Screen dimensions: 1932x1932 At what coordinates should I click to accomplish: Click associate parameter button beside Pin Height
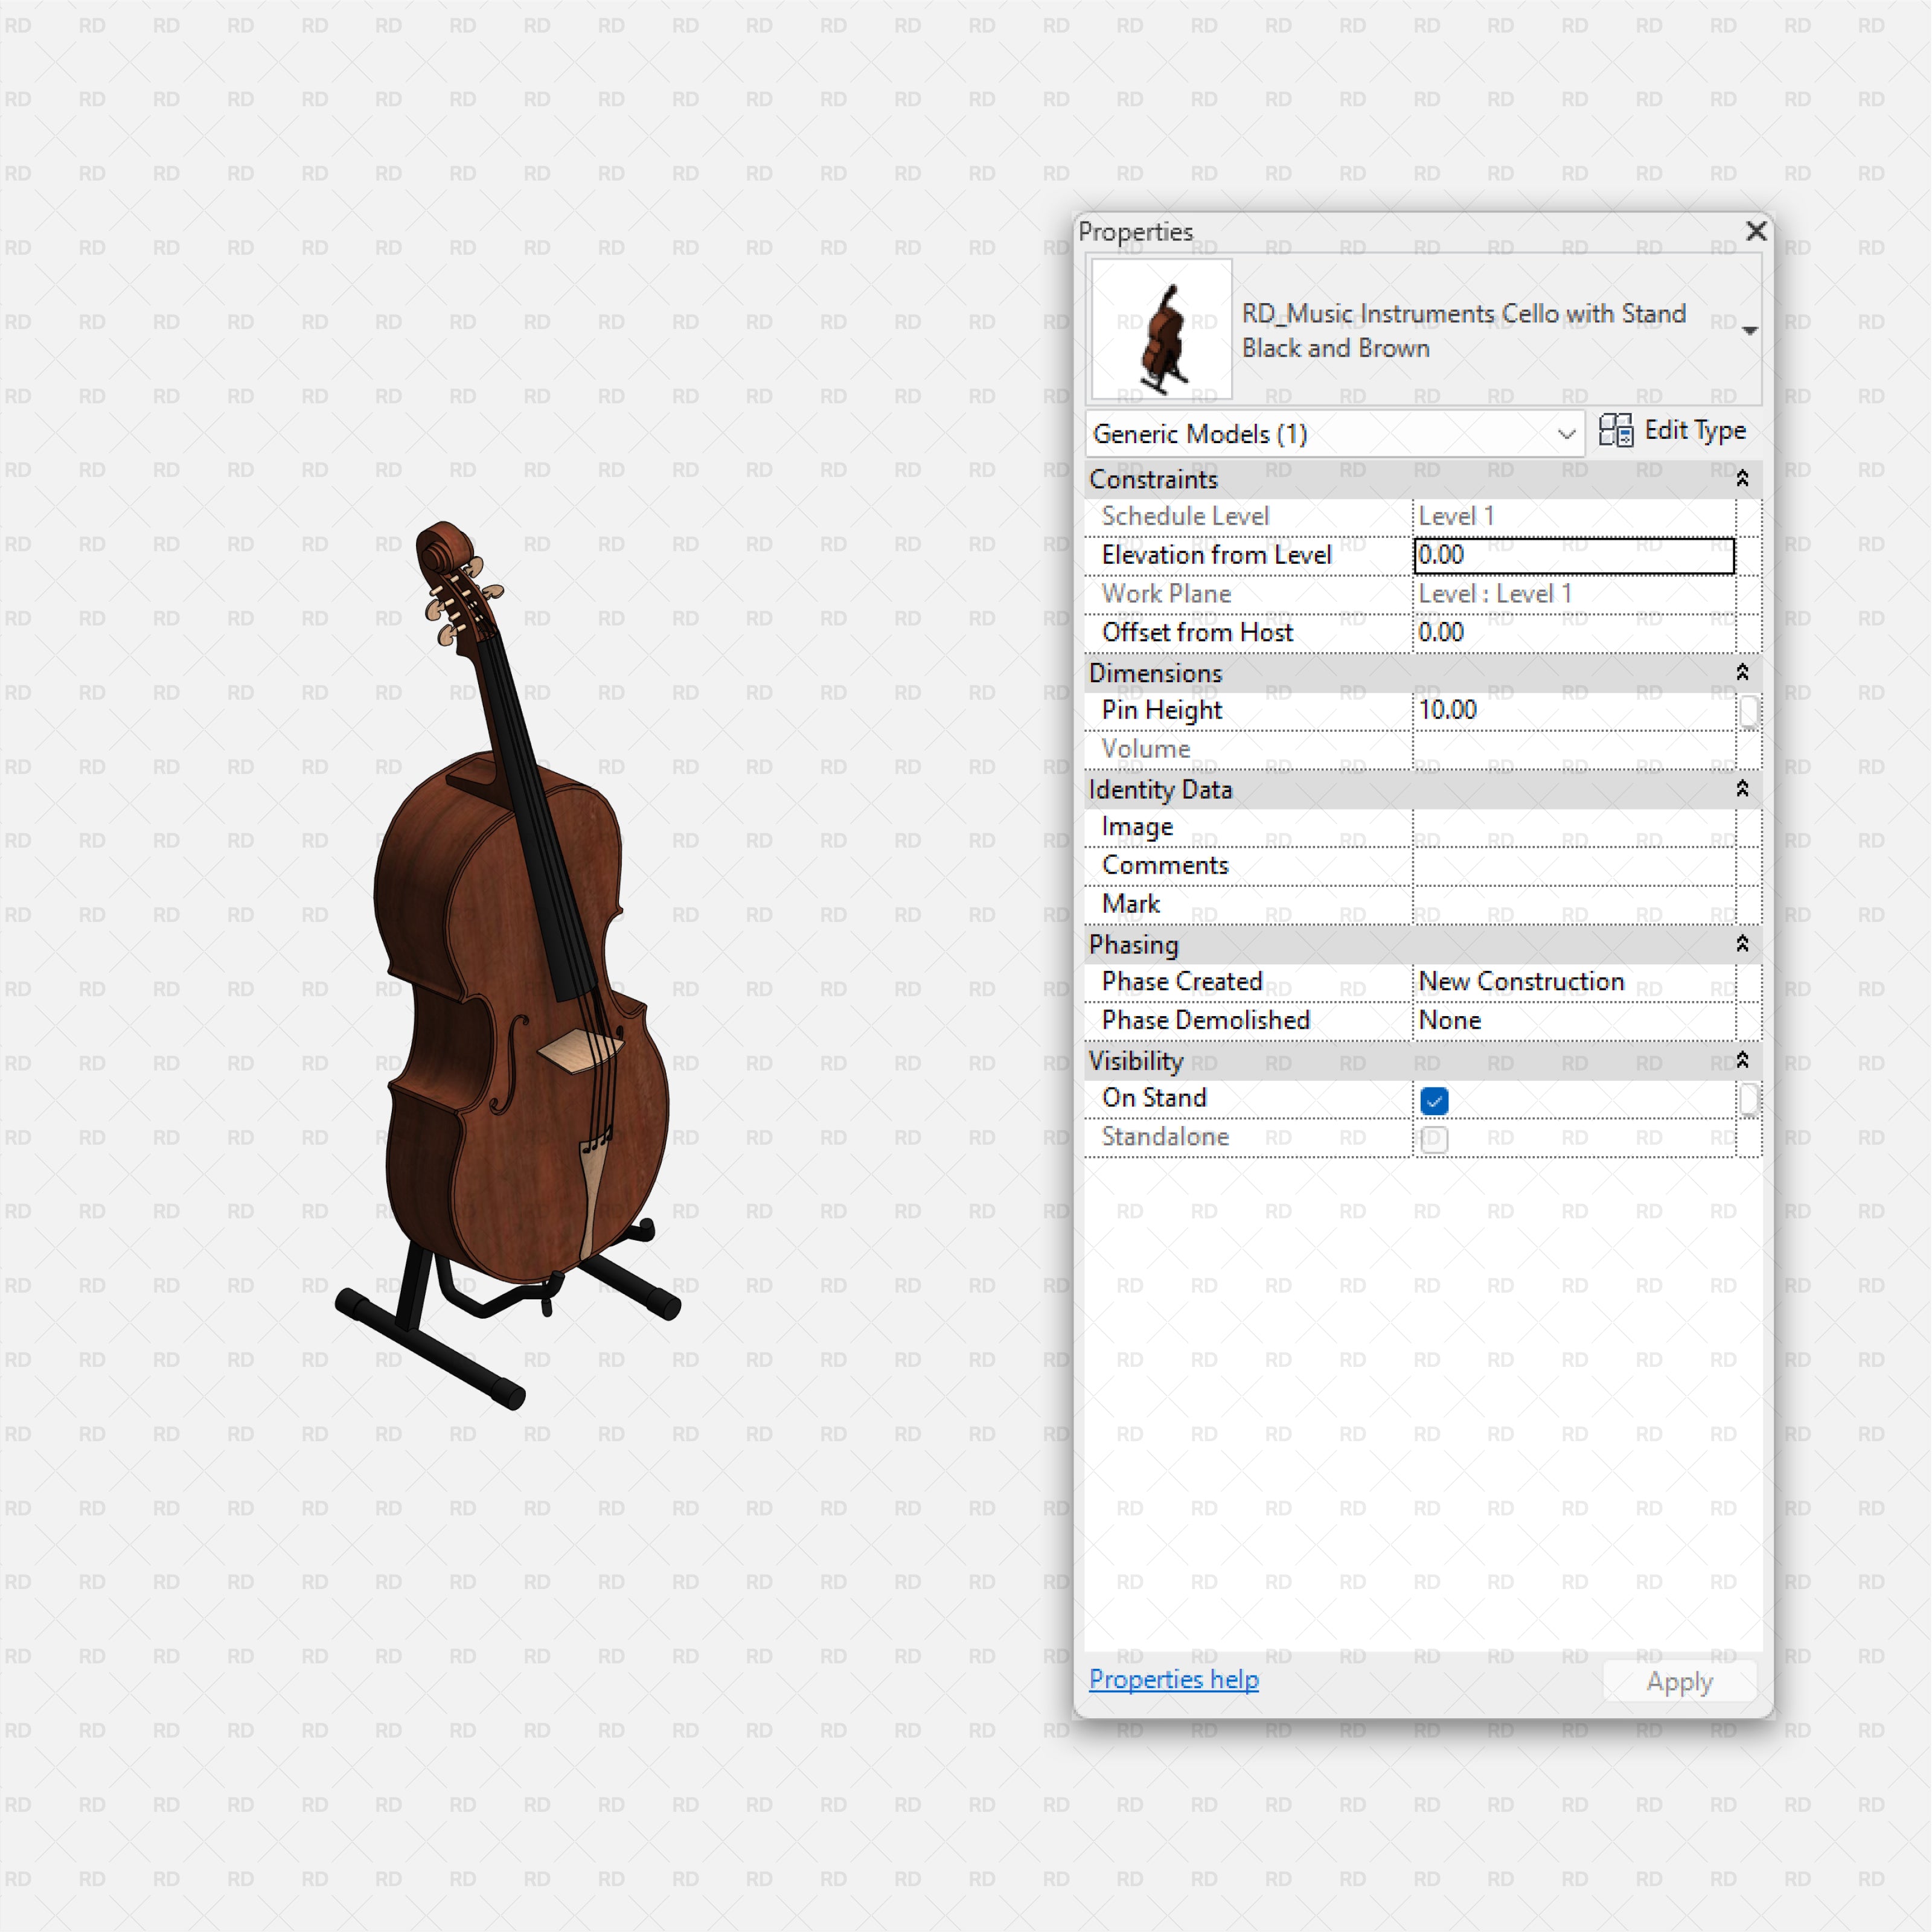click(1749, 710)
